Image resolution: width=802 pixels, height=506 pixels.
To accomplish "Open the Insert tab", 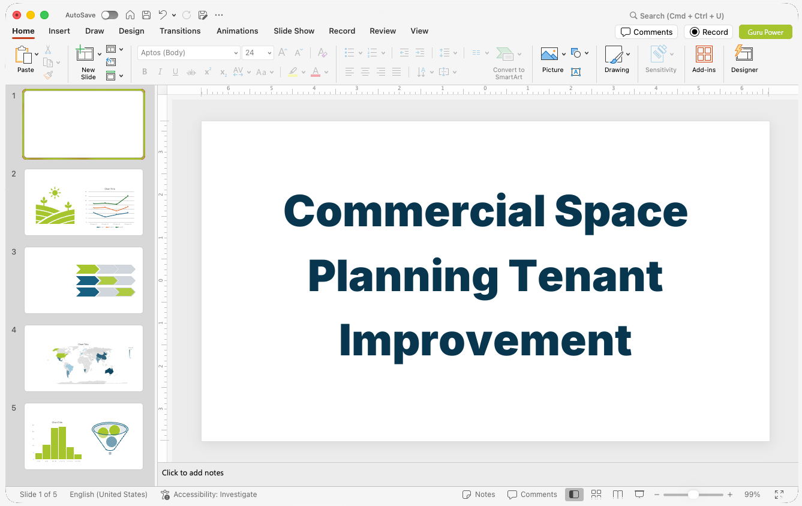I will tap(59, 31).
